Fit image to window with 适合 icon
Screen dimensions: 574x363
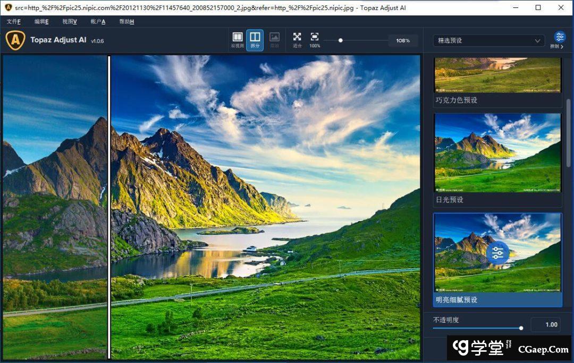[x=297, y=38]
